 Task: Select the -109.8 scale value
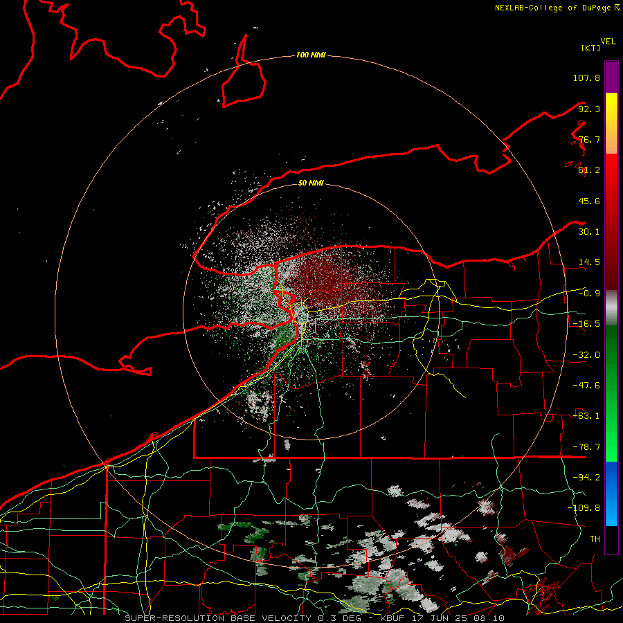[584, 508]
